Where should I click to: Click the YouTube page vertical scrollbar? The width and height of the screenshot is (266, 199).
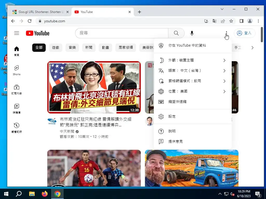point(262,34)
